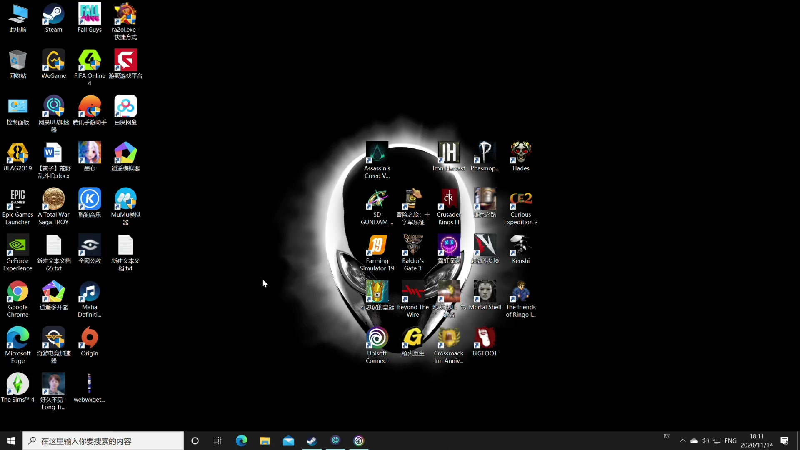Select Baldur's Gate 3 icon
Viewport: 800px width, 450px height.
tap(413, 252)
